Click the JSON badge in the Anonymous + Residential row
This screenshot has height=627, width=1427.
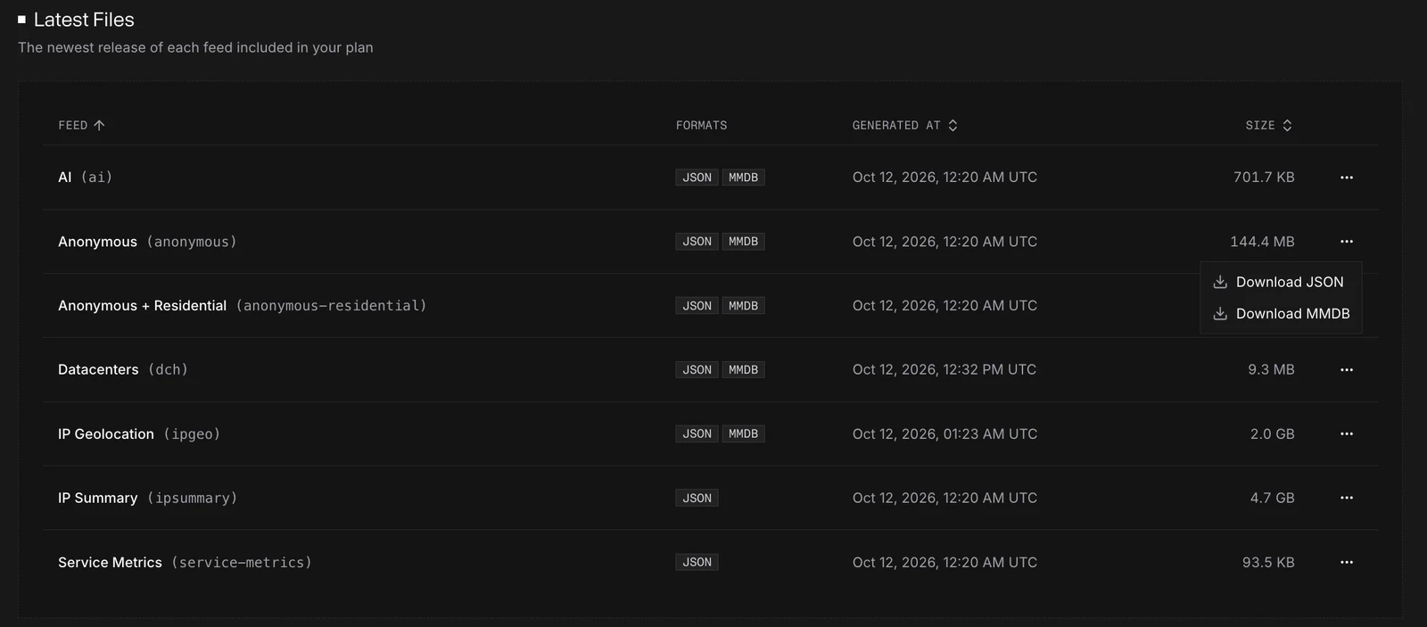tap(697, 306)
